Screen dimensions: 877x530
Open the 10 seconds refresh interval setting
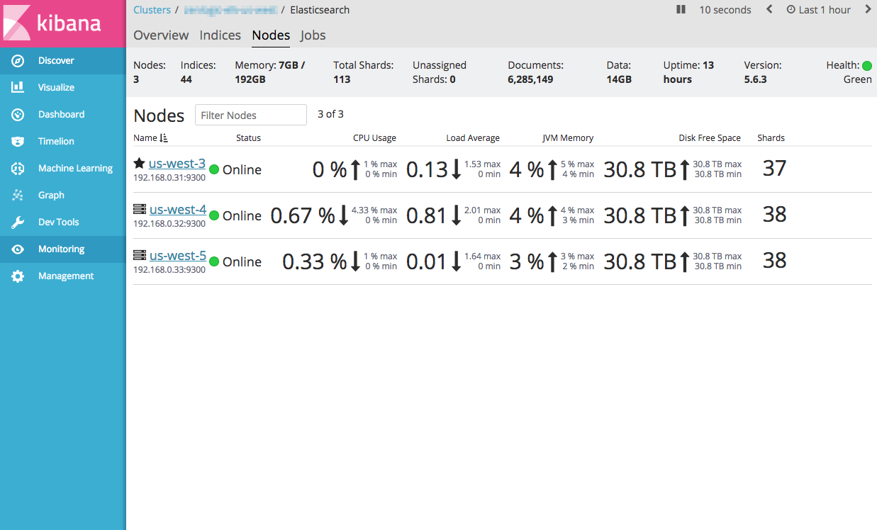click(725, 10)
